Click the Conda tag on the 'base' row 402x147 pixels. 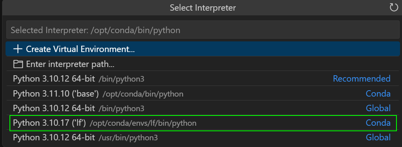click(378, 94)
